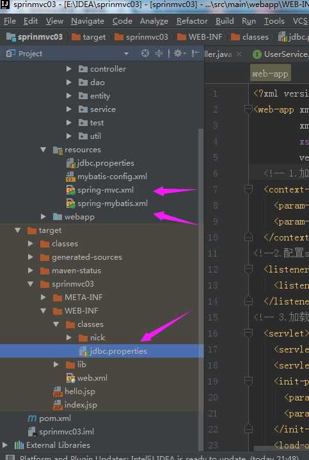
Task: Collapse the resources folder
Action: pyautogui.click(x=43, y=150)
